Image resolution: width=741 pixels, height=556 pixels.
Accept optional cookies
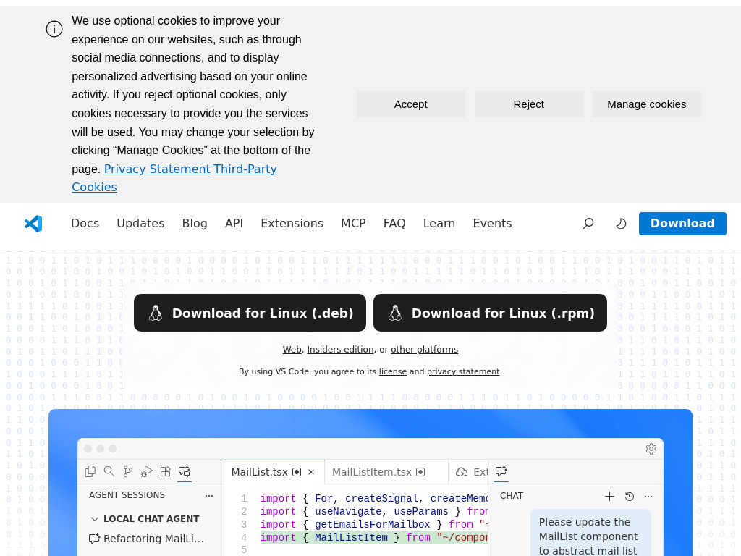coord(410,104)
